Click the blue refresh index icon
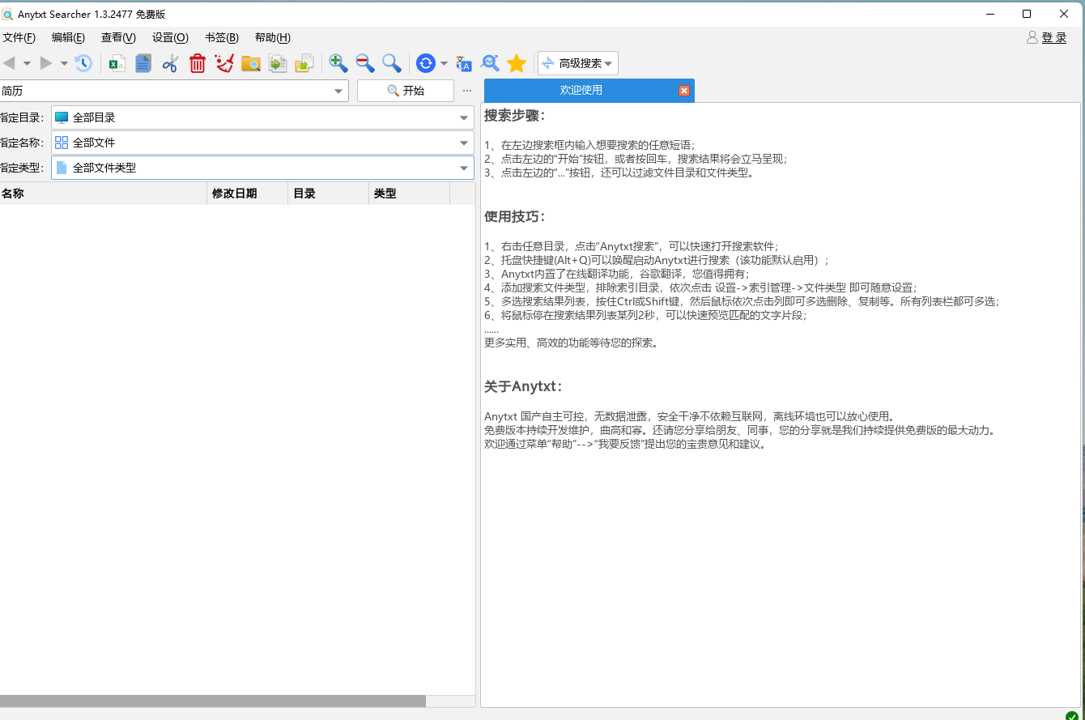The height and width of the screenshot is (720, 1085). click(x=426, y=63)
